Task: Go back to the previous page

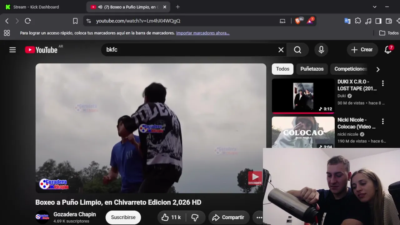Action: coord(7,21)
